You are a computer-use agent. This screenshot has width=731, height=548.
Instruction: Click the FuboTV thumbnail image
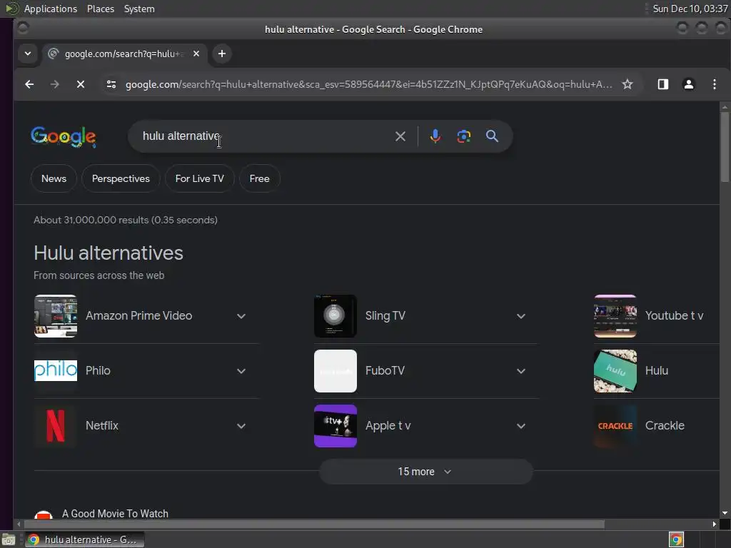pyautogui.click(x=336, y=371)
